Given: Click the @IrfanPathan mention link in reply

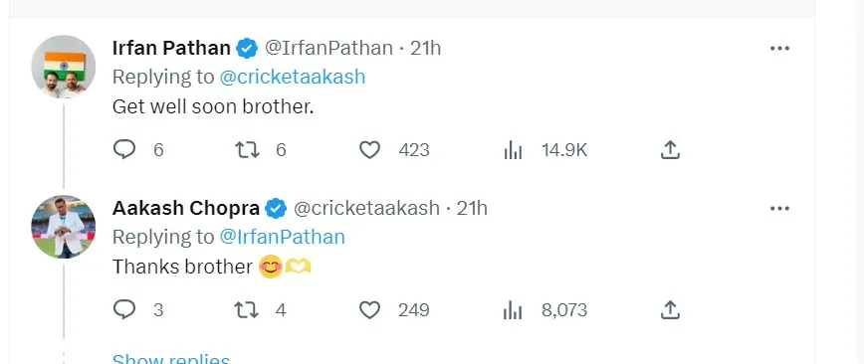Looking at the screenshot, I should pos(282,237).
